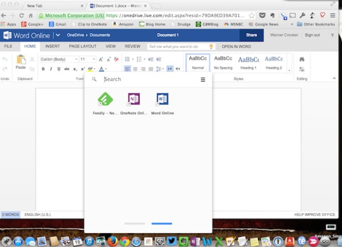Collapse the ribbon with the chevron
This screenshot has width=342, height=247.
(x=334, y=78)
